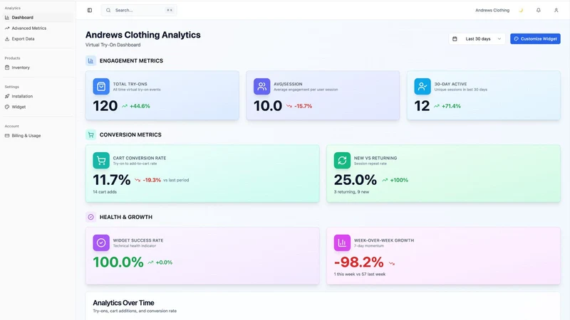This screenshot has height=320, width=570.
Task: Click the Week-Over-Week Growth bar icon
Action: click(342, 242)
